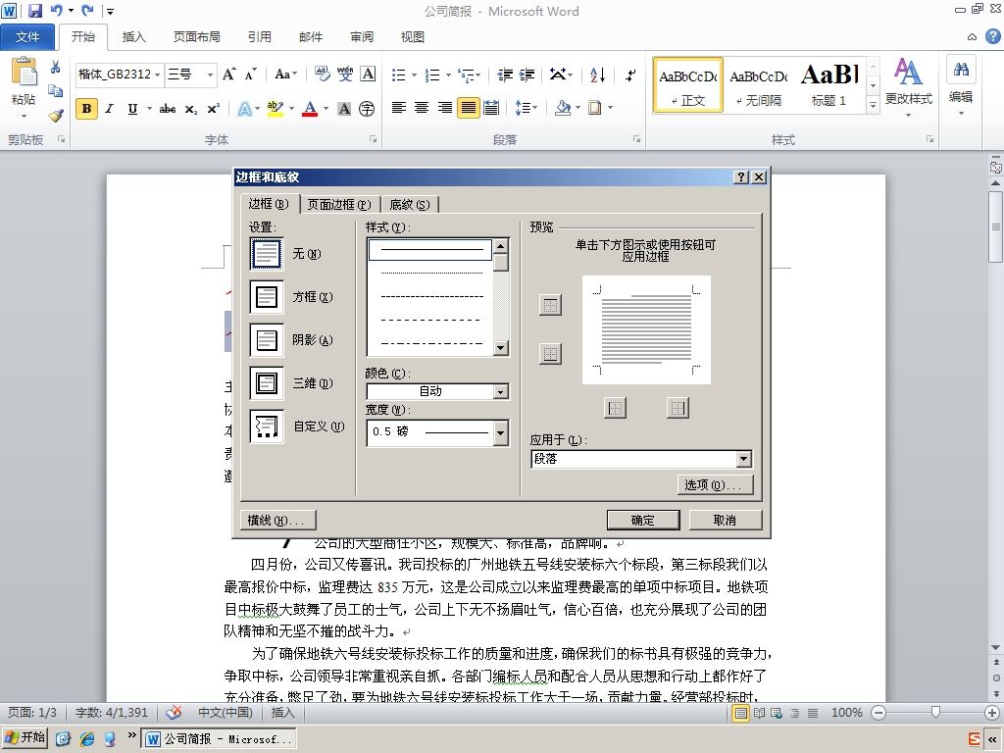Click the 编辑 binoculars button

pos(961,85)
